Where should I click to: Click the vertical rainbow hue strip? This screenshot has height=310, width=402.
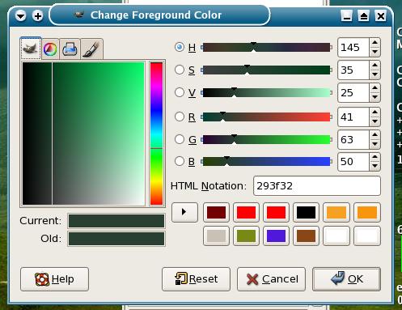coord(156,134)
